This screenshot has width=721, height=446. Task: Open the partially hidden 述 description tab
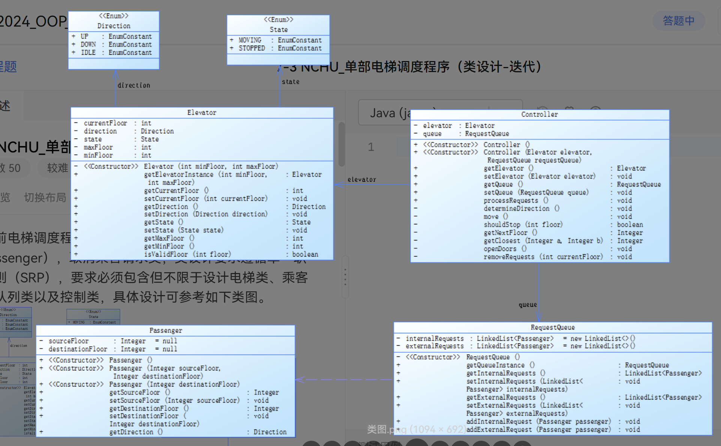coord(5,106)
